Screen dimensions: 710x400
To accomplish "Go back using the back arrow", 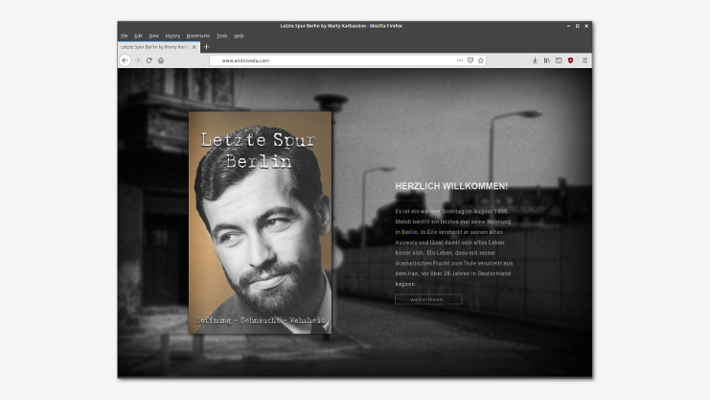I will point(125,60).
